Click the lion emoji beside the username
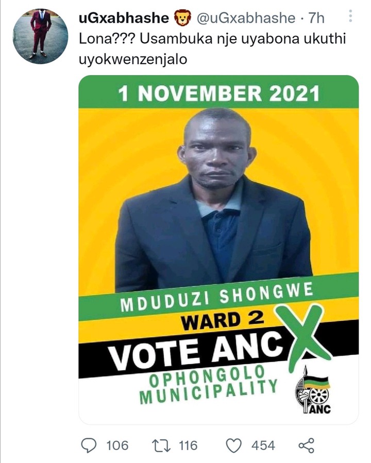Screen dimensions: 371x463 (182, 19)
